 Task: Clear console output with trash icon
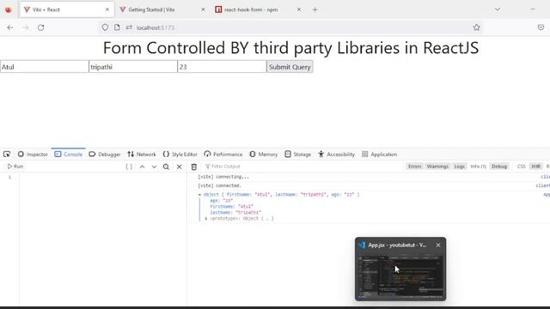click(194, 167)
